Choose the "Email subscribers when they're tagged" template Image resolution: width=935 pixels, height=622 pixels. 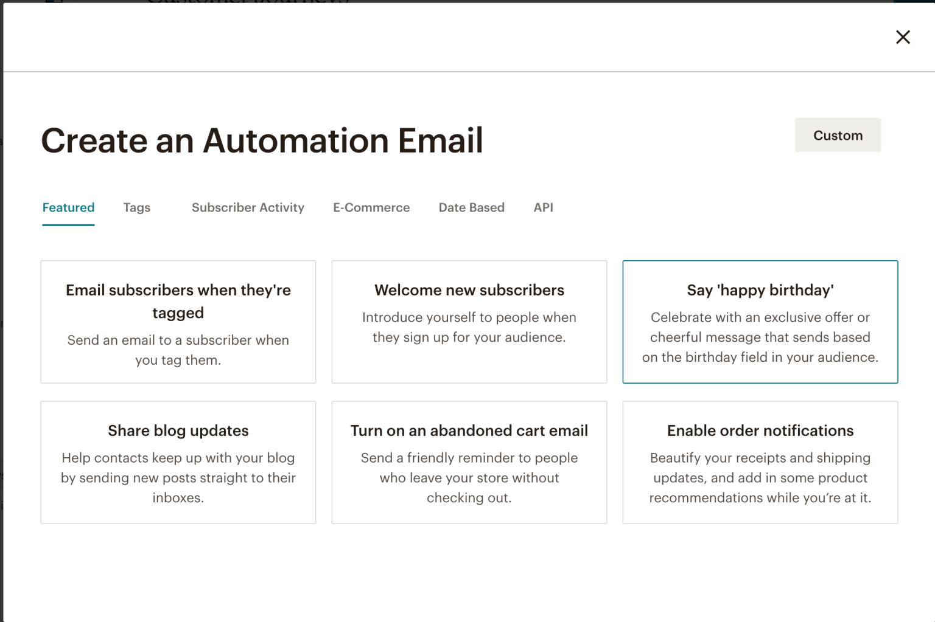[x=178, y=322]
